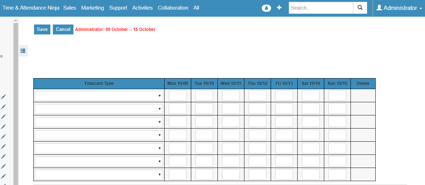Focus the Search text box

coord(321,8)
